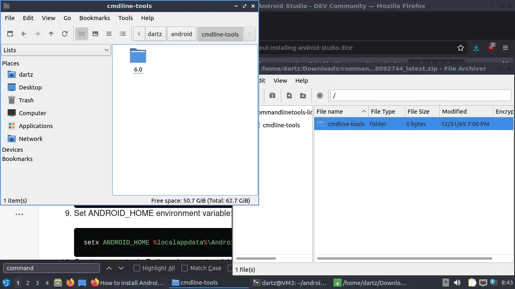Switch to workspace 2

pyautogui.click(x=28, y=283)
